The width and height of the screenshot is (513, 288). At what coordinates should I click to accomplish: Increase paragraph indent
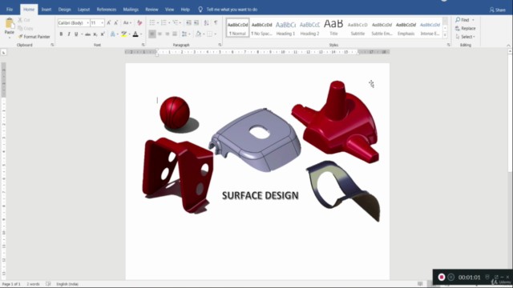point(196,23)
